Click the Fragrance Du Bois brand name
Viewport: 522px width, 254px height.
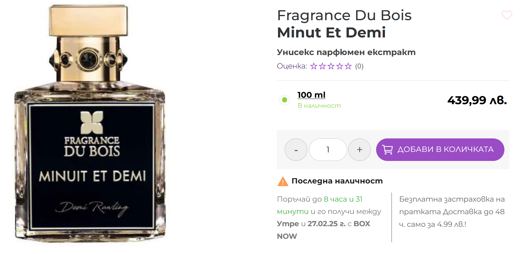(x=344, y=16)
